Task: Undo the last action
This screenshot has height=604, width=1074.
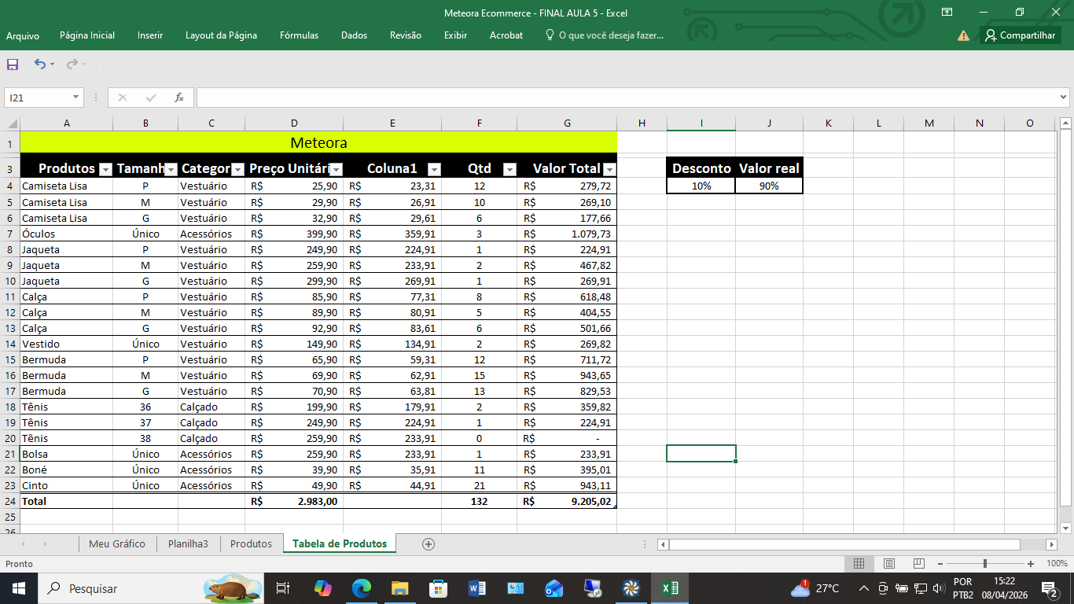Action: tap(39, 64)
